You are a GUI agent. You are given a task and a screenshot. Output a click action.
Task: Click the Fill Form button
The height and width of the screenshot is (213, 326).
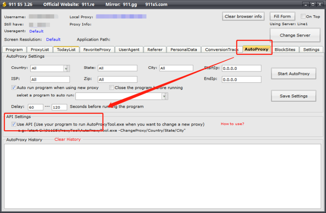pyautogui.click(x=282, y=16)
